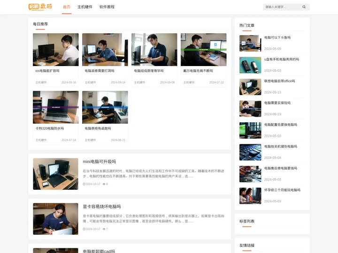This screenshot has width=338, height=253.
Task: Click the clock icon under 显卡容易烧坏电脑吗
Action: tap(84, 229)
